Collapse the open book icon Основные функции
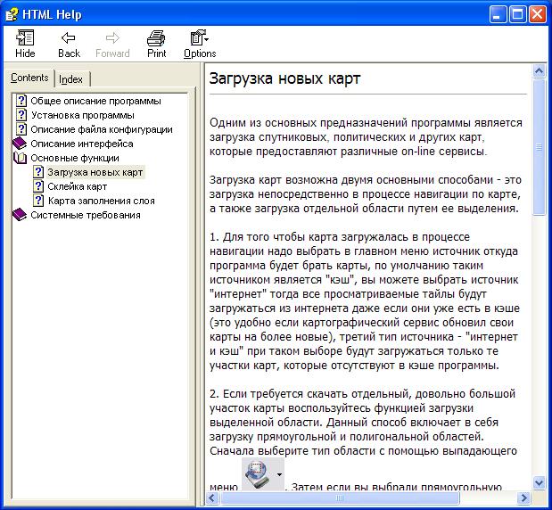This screenshot has width=552, height=510. [21, 158]
